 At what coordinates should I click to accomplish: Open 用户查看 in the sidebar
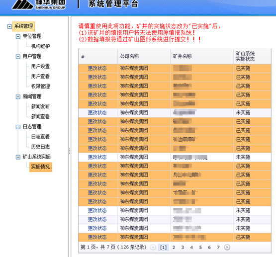click(x=40, y=77)
